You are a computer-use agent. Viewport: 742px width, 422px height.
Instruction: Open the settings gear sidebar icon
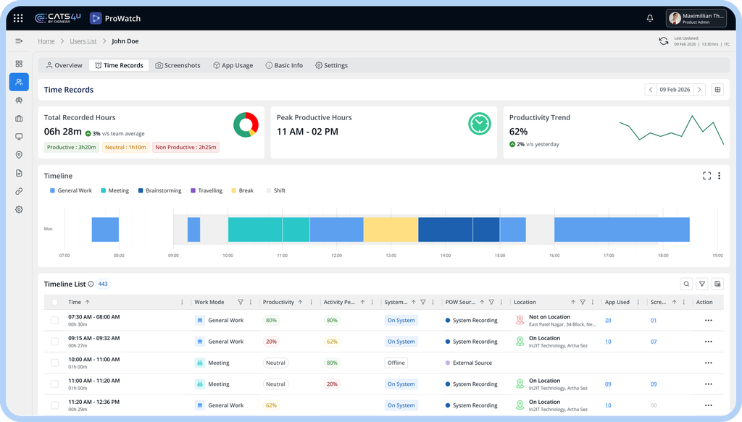(19, 209)
